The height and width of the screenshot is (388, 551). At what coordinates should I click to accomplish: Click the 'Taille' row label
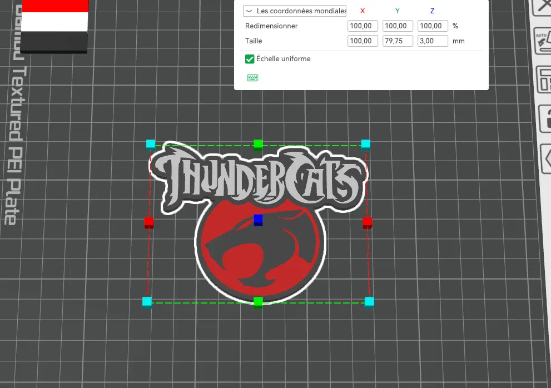pos(254,41)
